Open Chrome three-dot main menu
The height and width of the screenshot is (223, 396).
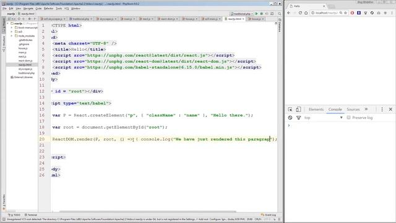click(x=392, y=13)
